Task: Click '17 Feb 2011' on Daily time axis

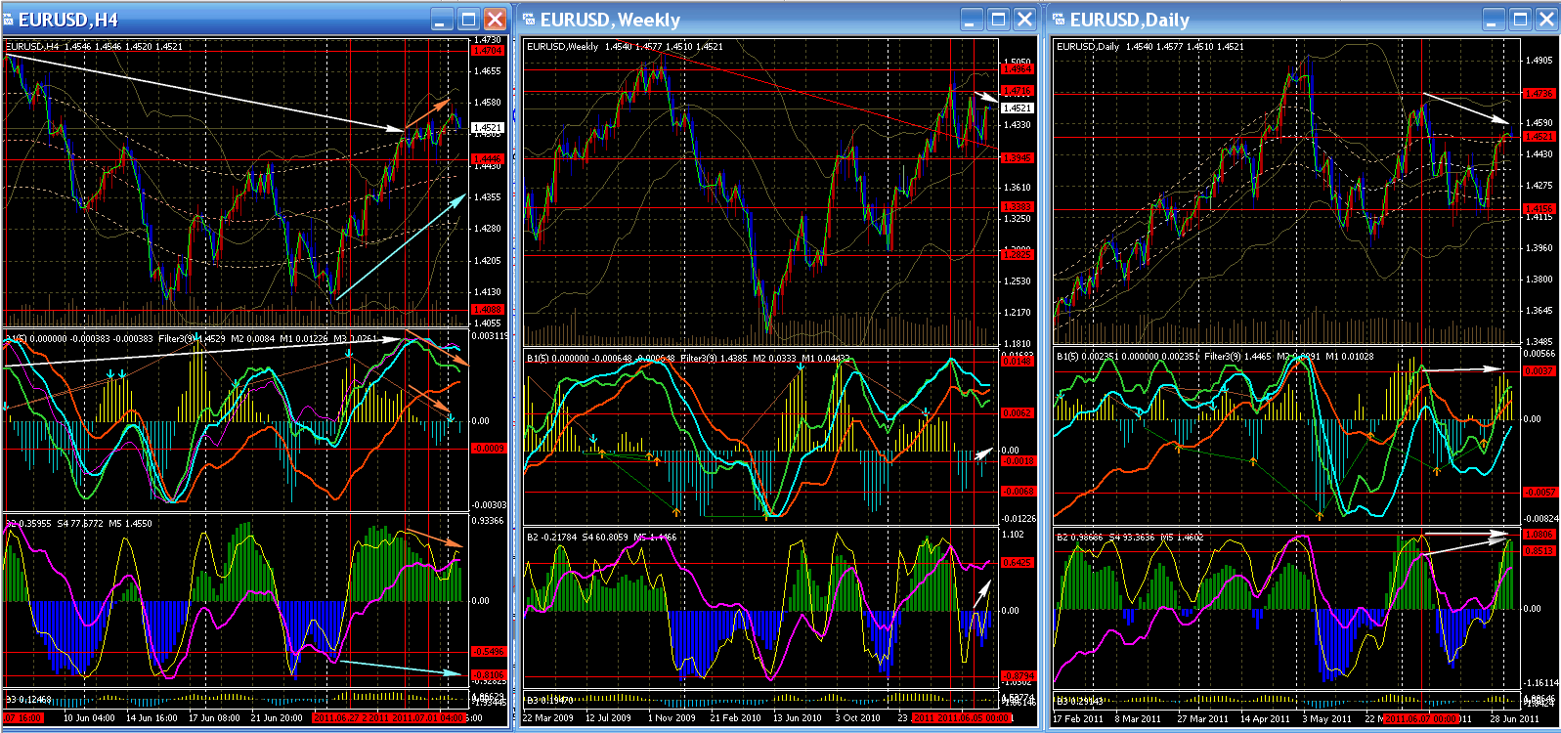Action: pos(1077,718)
